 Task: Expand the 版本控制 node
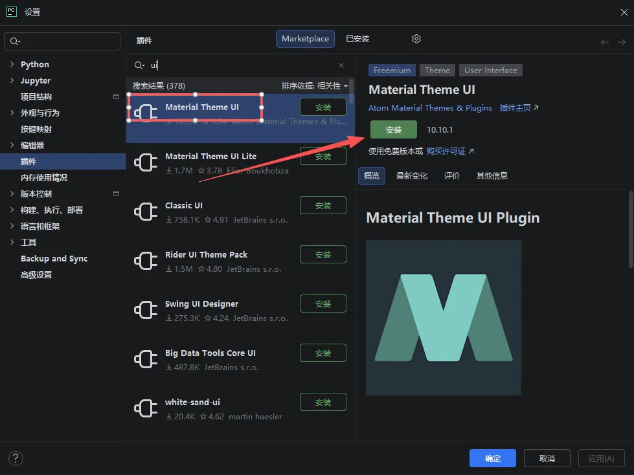tap(12, 193)
